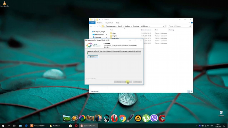Open the network icon in the tray
The width and height of the screenshot is (228, 128).
(206, 126)
